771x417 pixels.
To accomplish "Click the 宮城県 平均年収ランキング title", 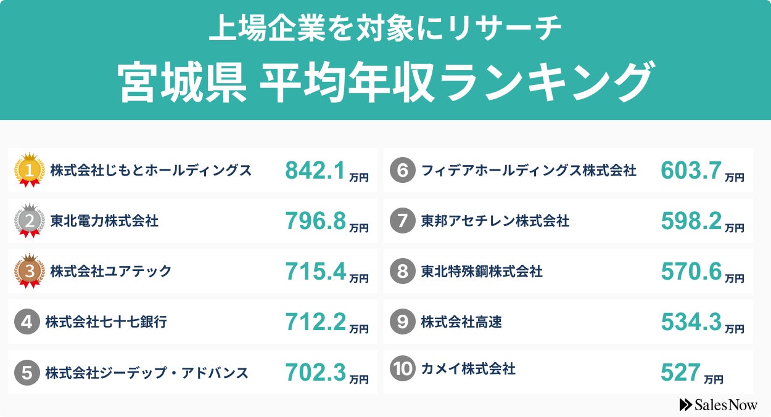I will point(385,83).
